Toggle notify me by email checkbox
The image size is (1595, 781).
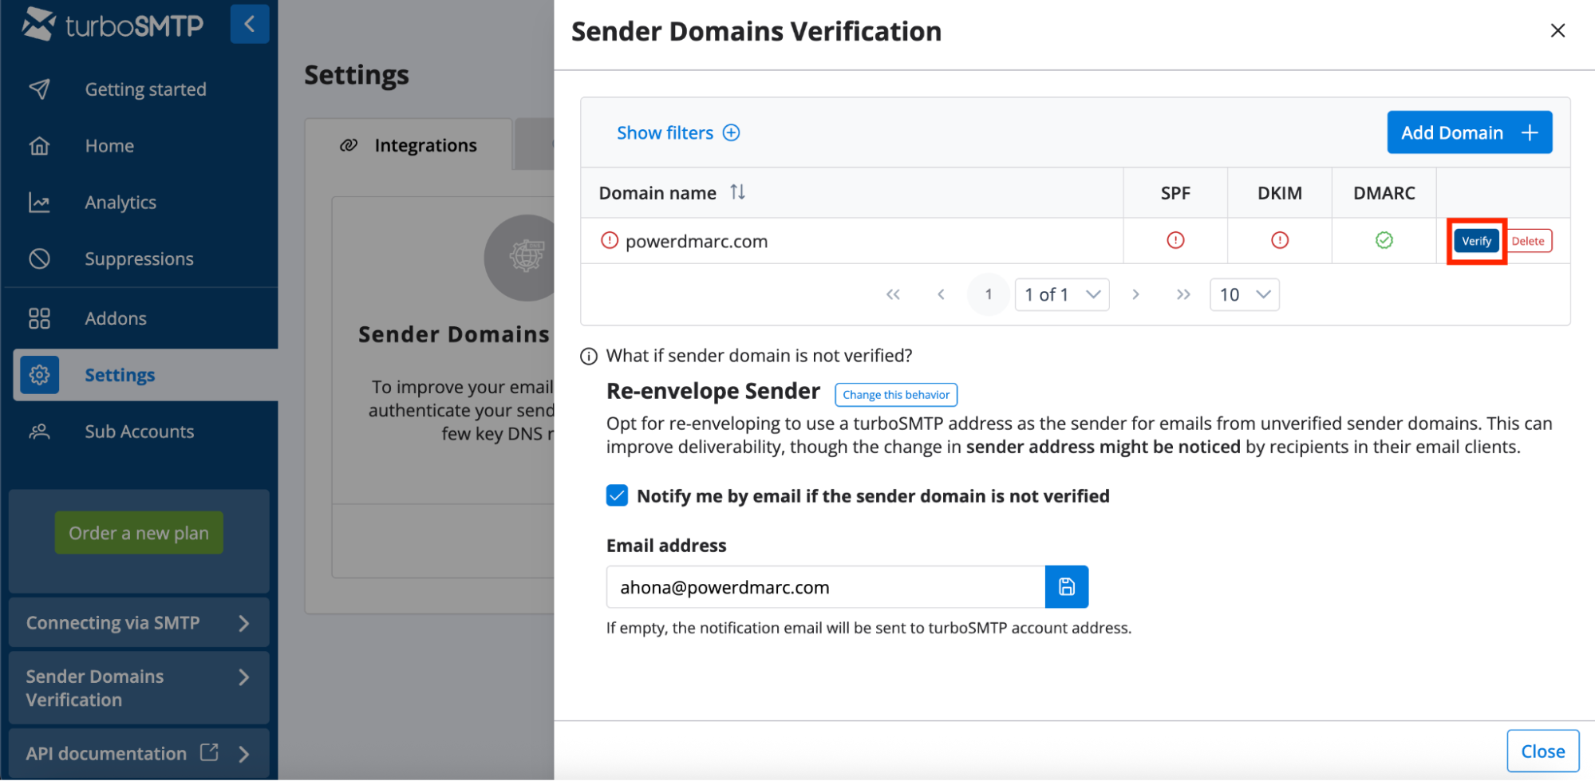[617, 495]
